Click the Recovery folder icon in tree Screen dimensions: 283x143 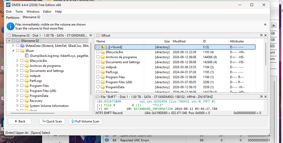coord(27,101)
